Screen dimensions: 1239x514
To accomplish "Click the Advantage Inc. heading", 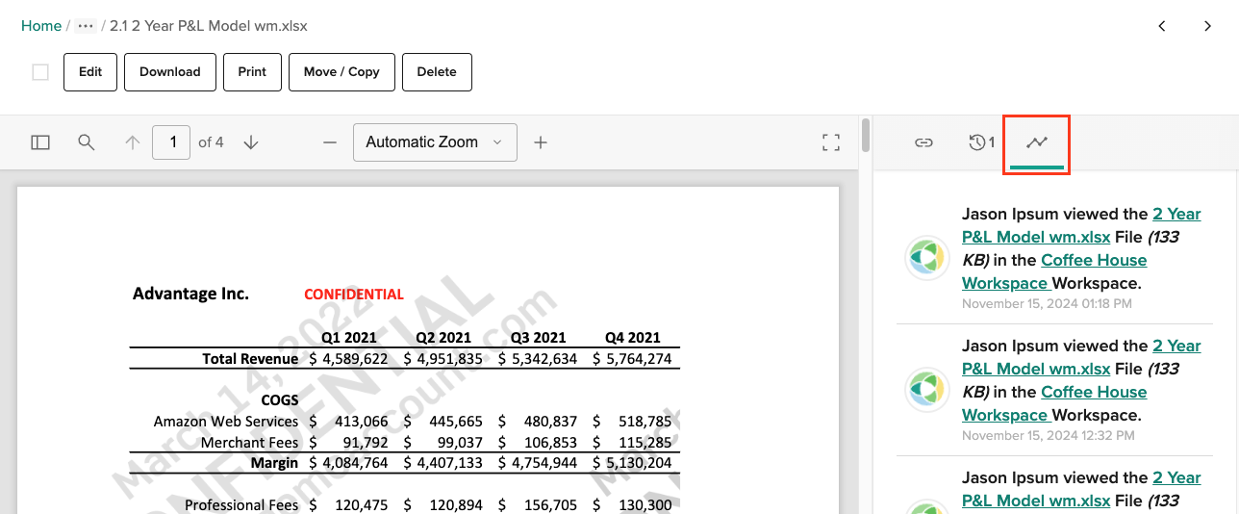I will point(190,294).
